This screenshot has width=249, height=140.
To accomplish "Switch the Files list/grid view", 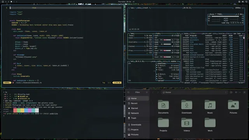I will click(x=237, y=92).
